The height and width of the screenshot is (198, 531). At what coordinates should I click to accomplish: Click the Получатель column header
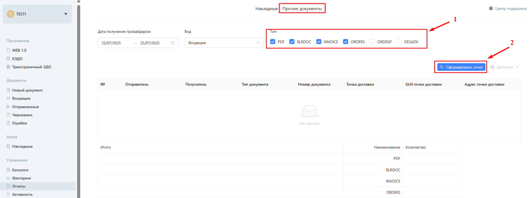point(196,84)
